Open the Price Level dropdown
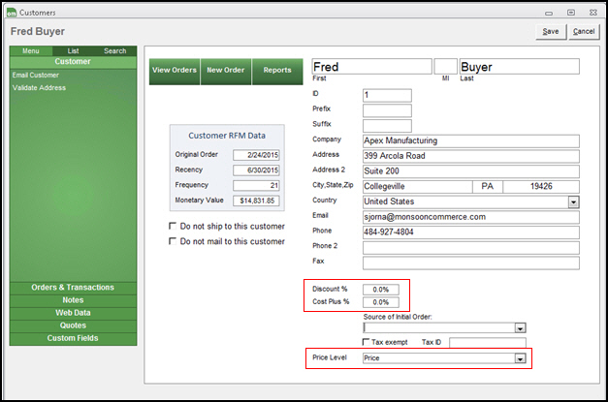This screenshot has width=608, height=402. pyautogui.click(x=521, y=358)
